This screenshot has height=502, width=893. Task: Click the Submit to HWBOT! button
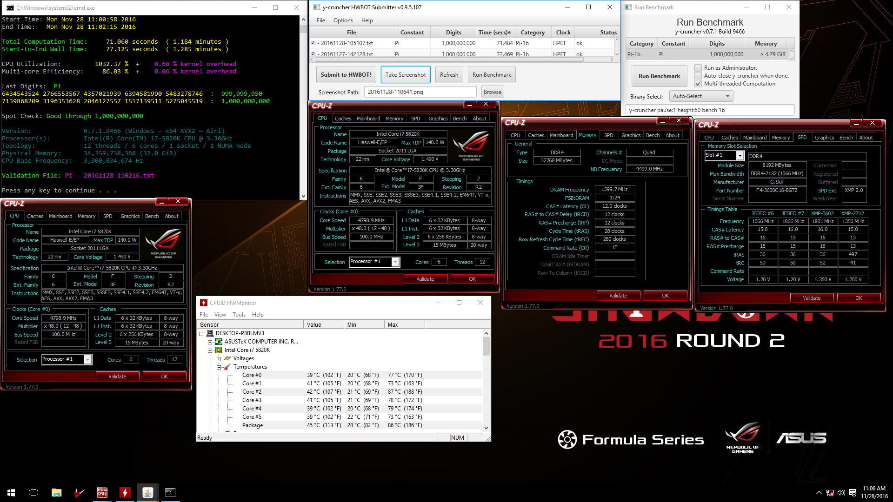click(x=346, y=75)
